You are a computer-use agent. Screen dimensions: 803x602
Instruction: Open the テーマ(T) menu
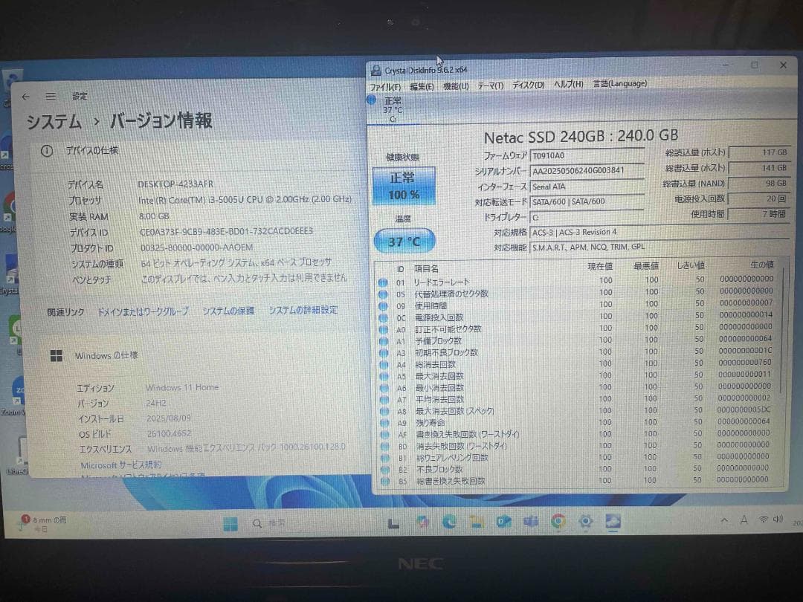tap(491, 83)
